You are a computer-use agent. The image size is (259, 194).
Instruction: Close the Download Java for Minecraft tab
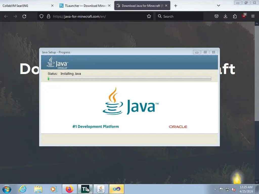click(x=166, y=6)
